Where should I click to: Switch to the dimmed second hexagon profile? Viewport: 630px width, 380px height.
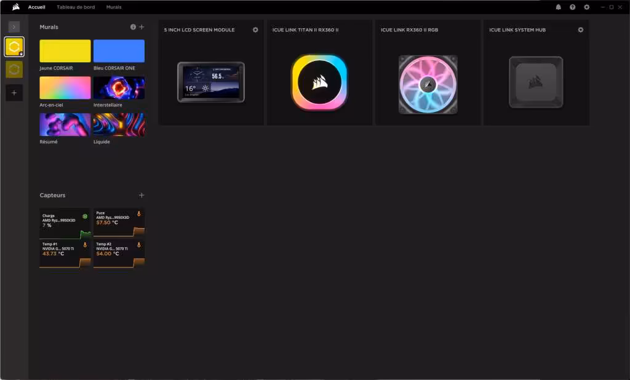[14, 69]
